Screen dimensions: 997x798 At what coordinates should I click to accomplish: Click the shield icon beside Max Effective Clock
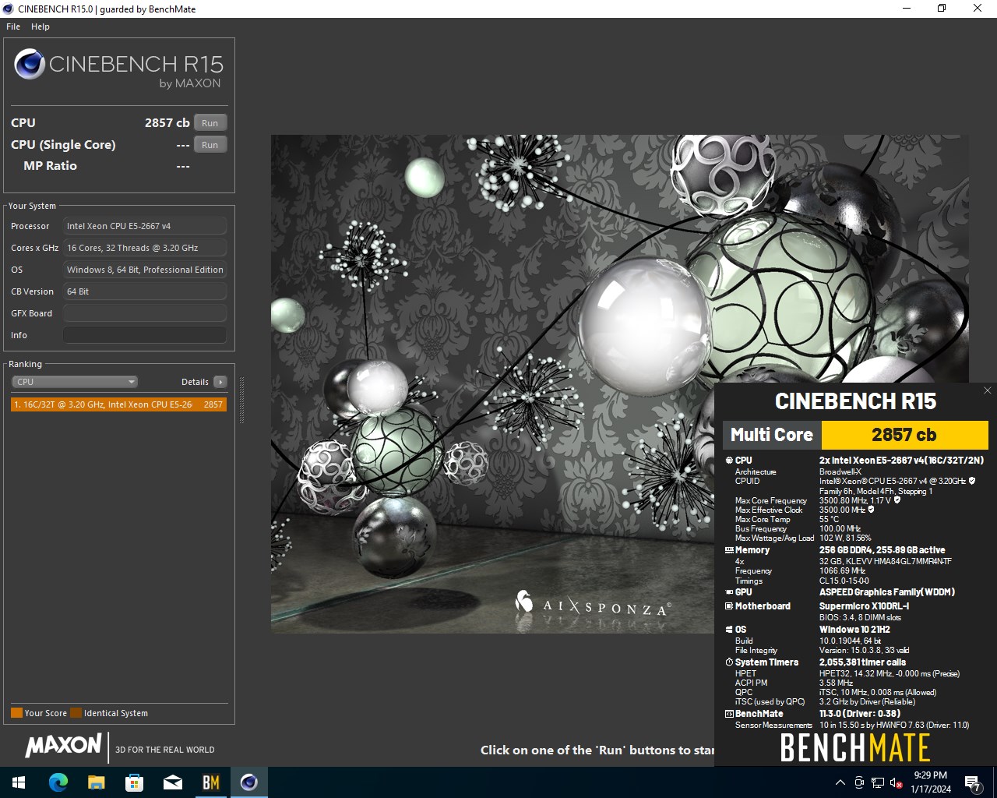coord(871,510)
